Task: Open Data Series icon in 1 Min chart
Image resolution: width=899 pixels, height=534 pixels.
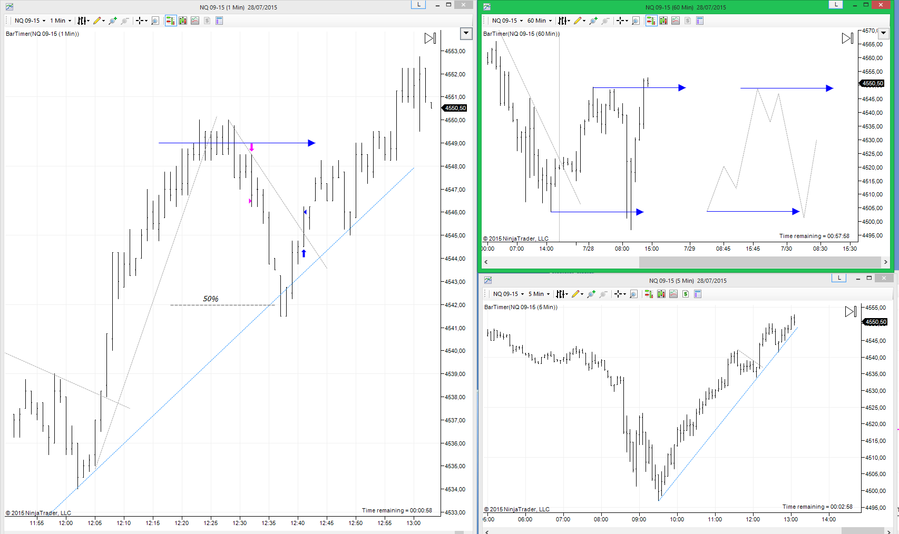Action: (x=183, y=21)
